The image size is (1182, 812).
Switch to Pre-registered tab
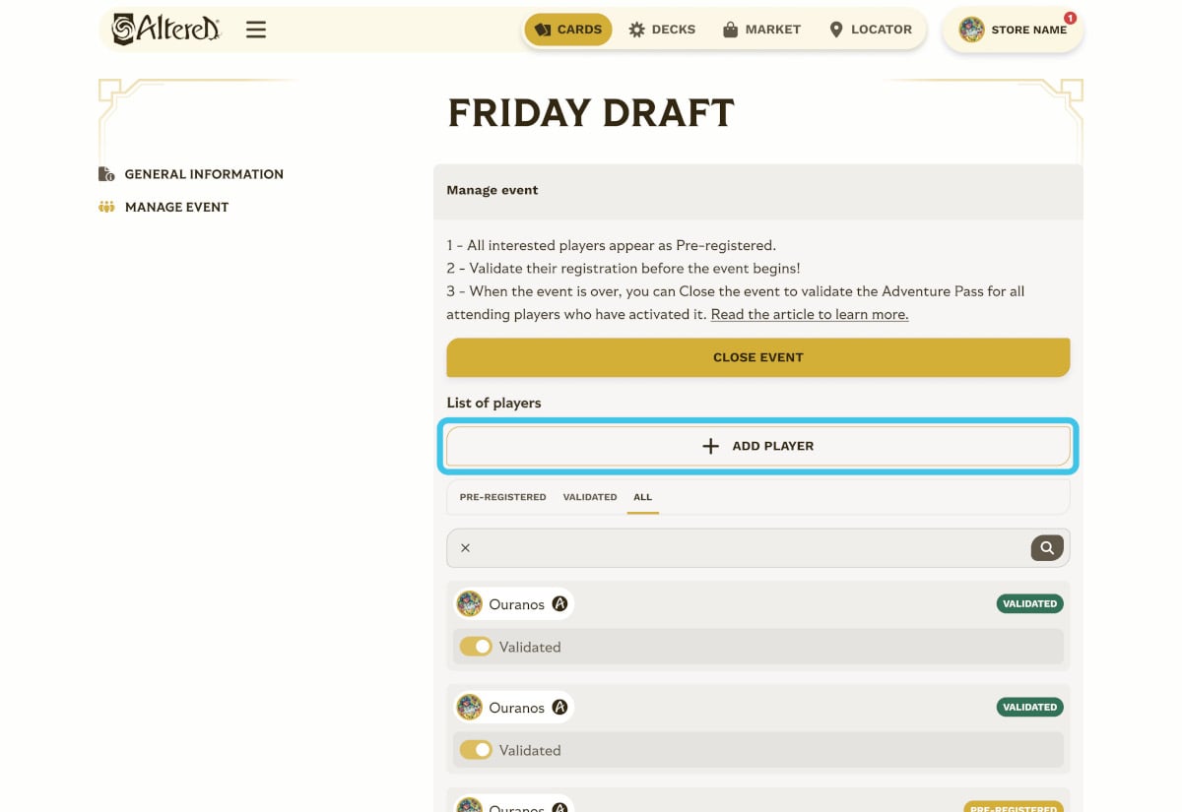[x=502, y=497]
